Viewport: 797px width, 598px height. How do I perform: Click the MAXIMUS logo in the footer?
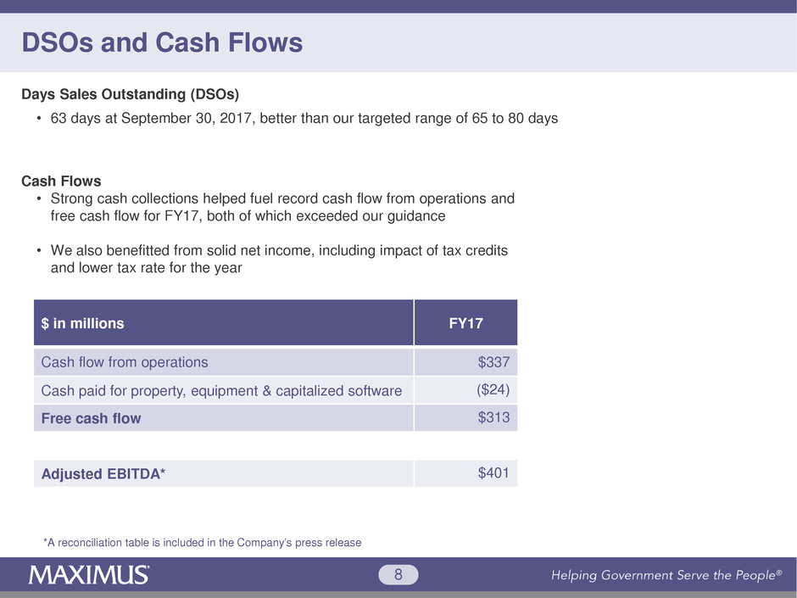coord(89,575)
